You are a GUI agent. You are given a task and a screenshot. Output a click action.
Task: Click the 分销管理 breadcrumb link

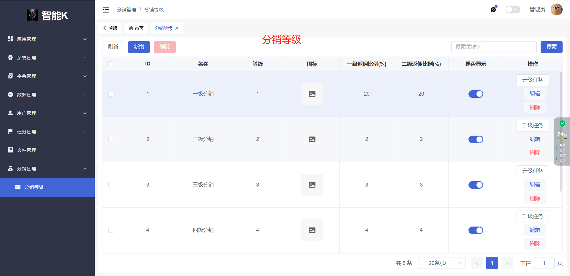(126, 9)
